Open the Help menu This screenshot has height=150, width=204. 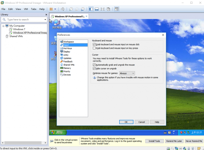[42, 9]
